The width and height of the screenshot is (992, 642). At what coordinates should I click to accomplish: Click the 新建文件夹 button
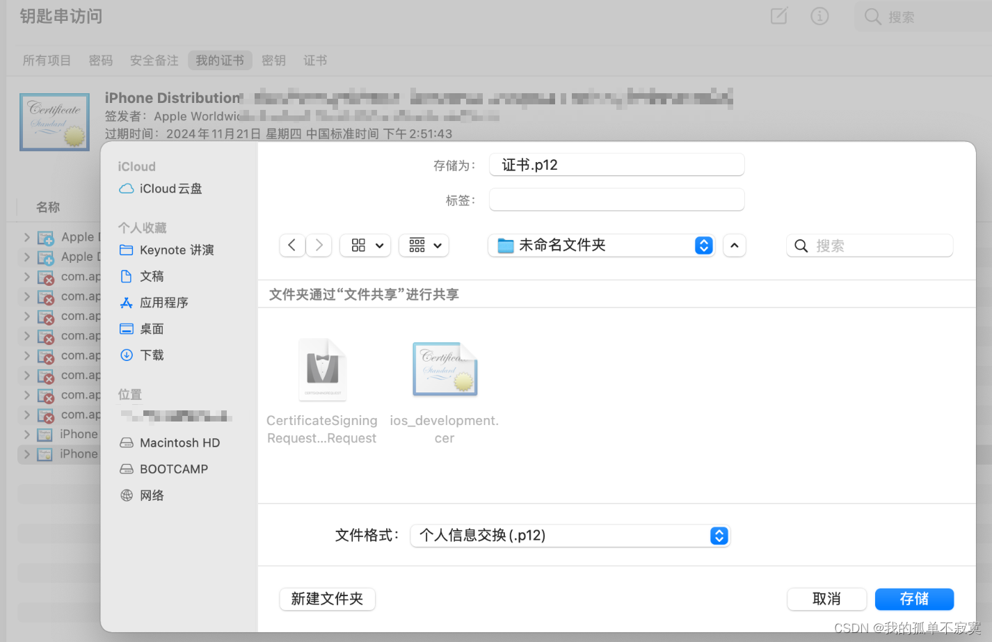(x=327, y=599)
